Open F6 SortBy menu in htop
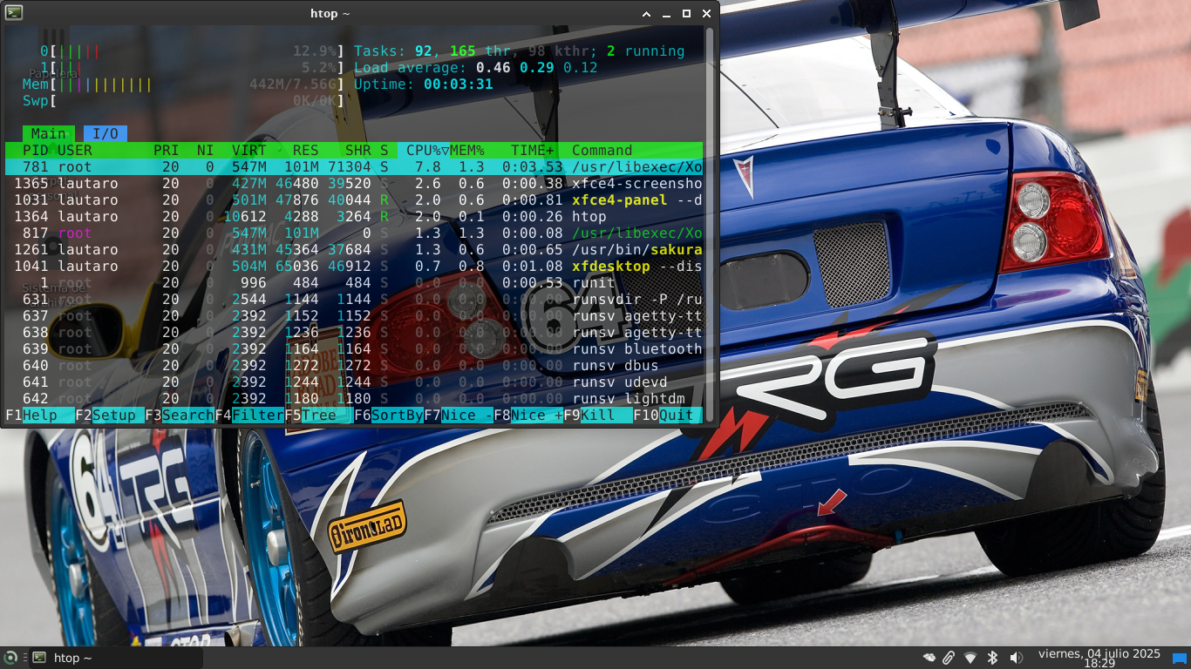Screen dimensions: 1191x669 point(389,416)
